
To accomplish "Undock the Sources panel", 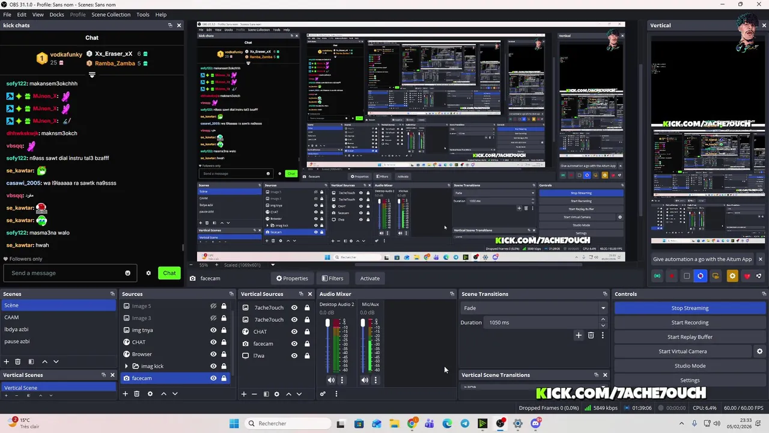I will (231, 294).
